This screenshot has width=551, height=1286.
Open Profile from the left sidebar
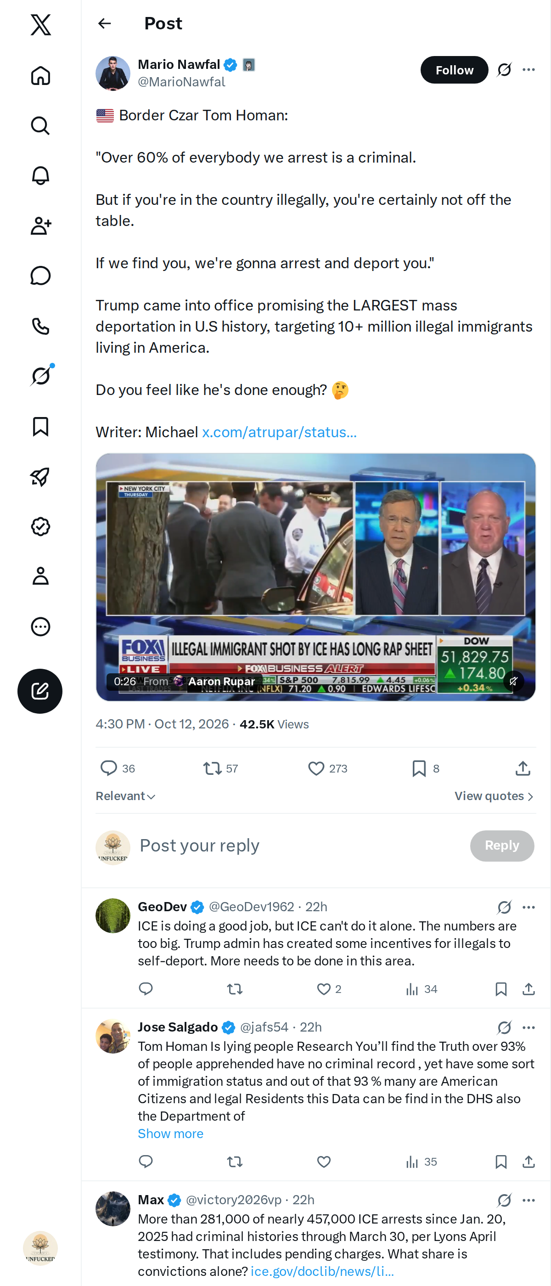(40, 575)
